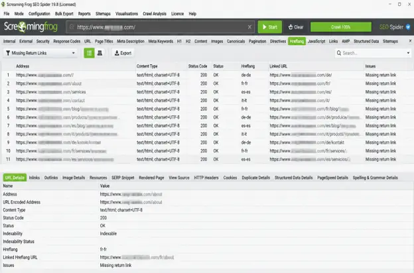Click the /de/kontakt linked URL in row 9
This screenshot has height=273, width=414.
[x=307, y=142]
